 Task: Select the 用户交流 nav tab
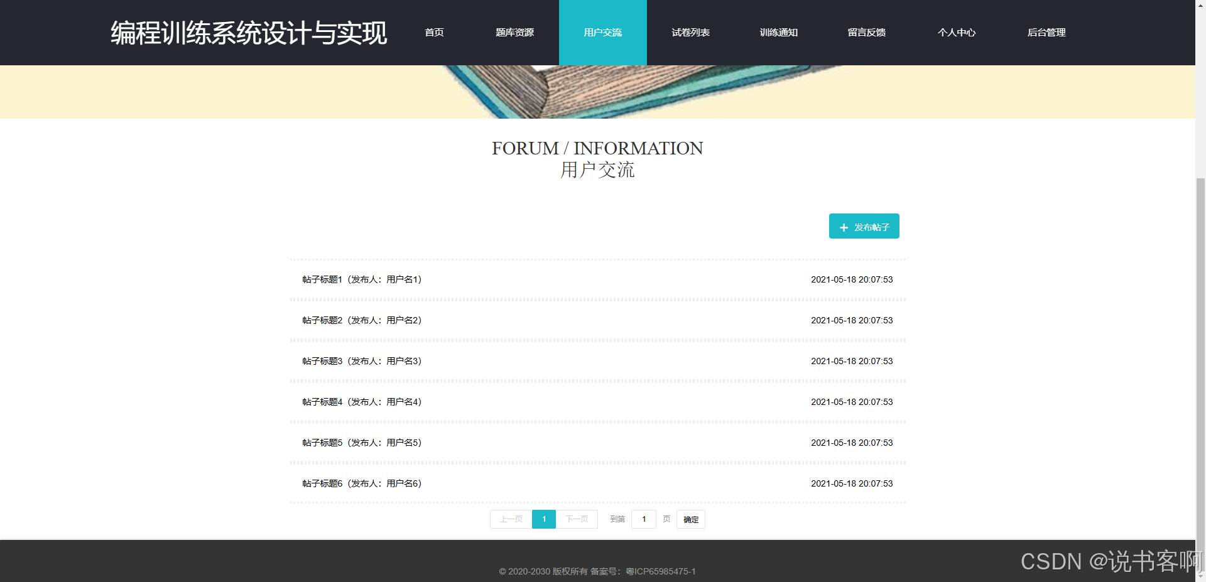pyautogui.click(x=603, y=33)
